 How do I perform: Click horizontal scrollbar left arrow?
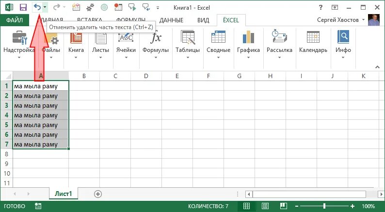[x=249, y=195]
